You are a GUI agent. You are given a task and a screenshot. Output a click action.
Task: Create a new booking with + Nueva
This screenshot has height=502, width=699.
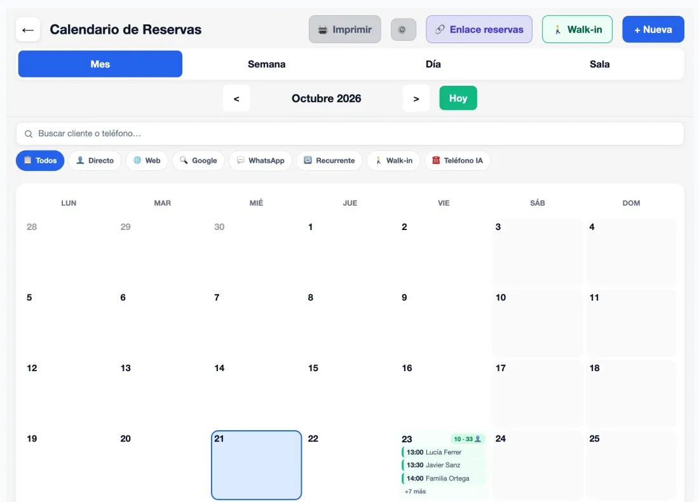pyautogui.click(x=653, y=29)
